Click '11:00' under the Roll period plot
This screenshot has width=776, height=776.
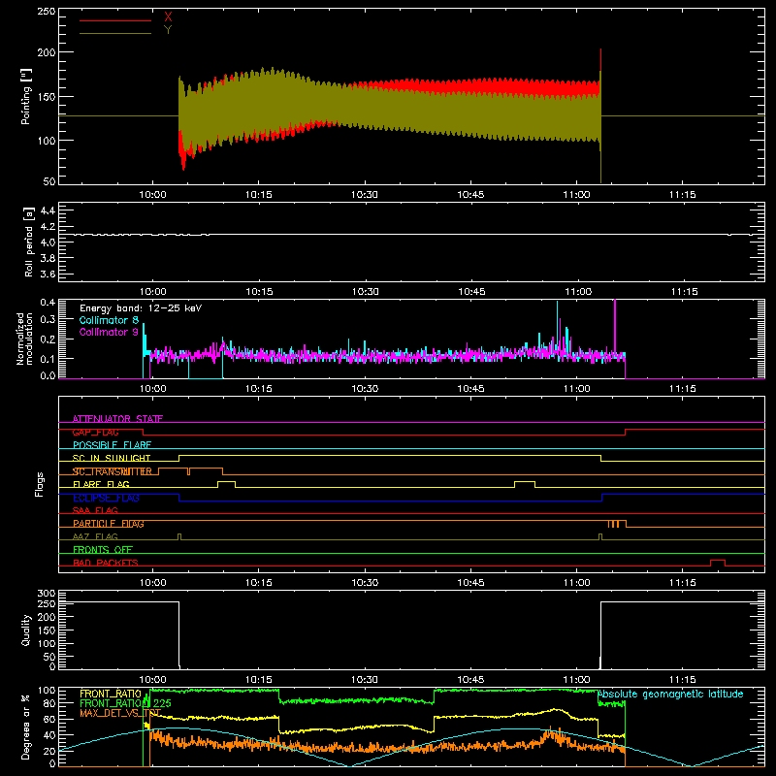pyautogui.click(x=578, y=292)
